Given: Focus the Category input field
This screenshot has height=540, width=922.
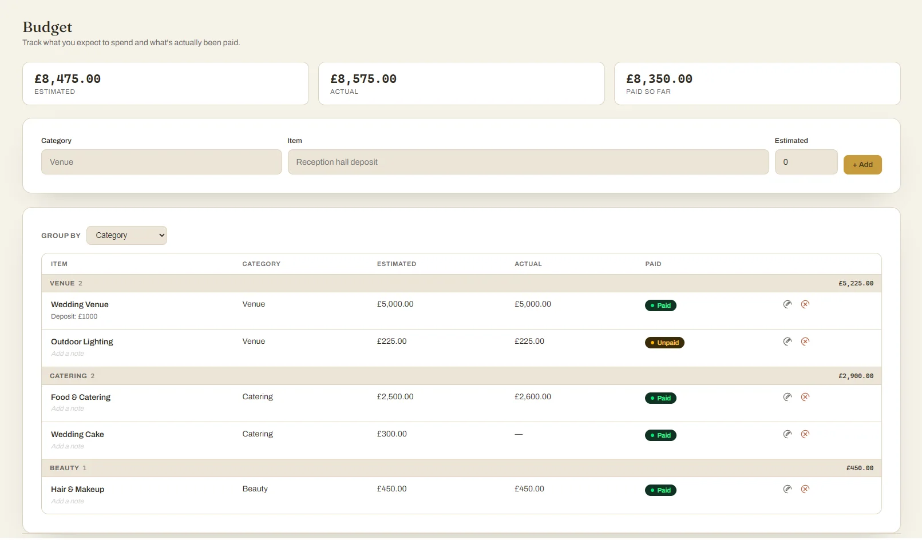Looking at the screenshot, I should (x=161, y=162).
